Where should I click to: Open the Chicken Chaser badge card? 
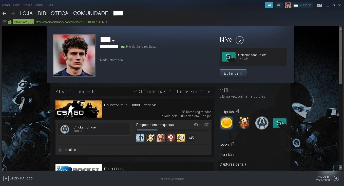click(94, 129)
